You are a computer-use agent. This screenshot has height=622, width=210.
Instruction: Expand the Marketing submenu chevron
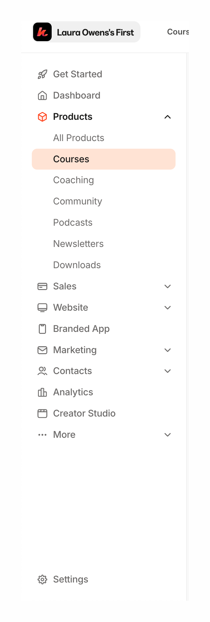click(168, 350)
